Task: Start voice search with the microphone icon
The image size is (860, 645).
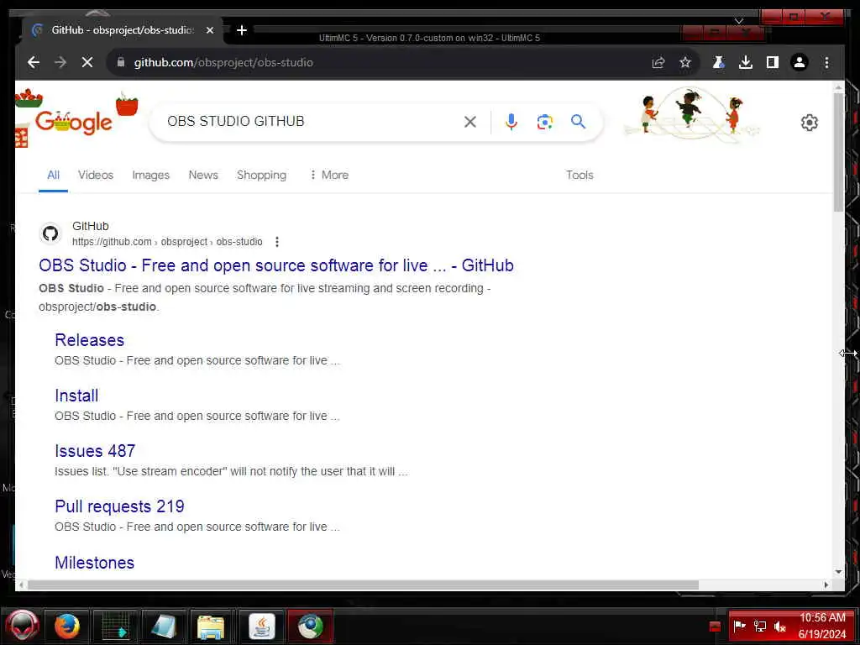Action: (x=511, y=122)
